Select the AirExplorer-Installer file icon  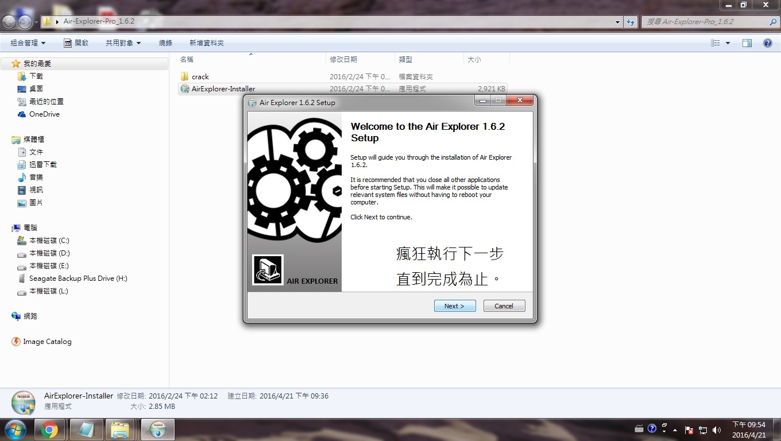(x=184, y=89)
